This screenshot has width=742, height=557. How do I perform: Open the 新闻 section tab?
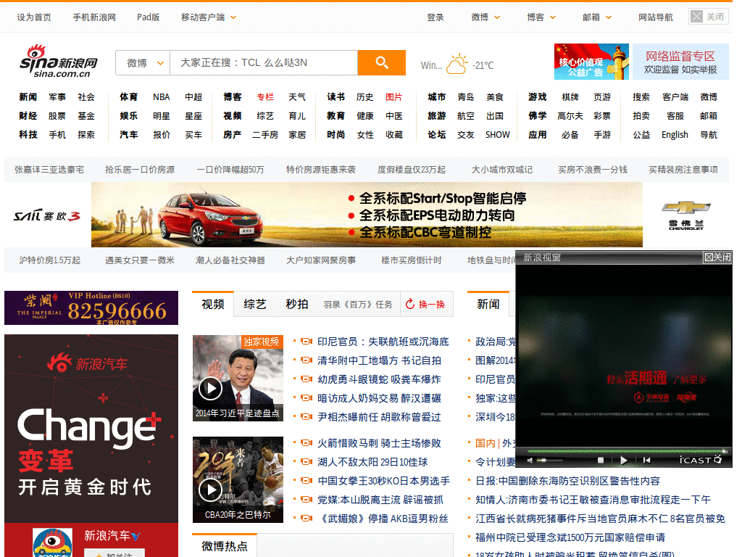(x=488, y=304)
